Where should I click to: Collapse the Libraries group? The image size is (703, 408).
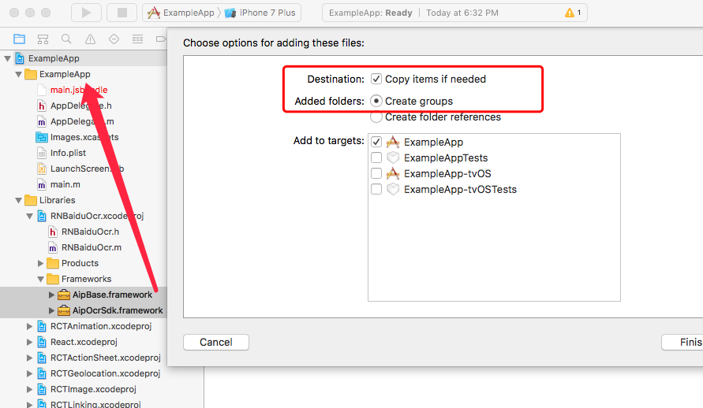coord(18,200)
